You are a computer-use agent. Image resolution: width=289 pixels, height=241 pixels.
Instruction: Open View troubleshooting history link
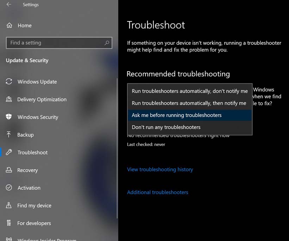tap(160, 169)
